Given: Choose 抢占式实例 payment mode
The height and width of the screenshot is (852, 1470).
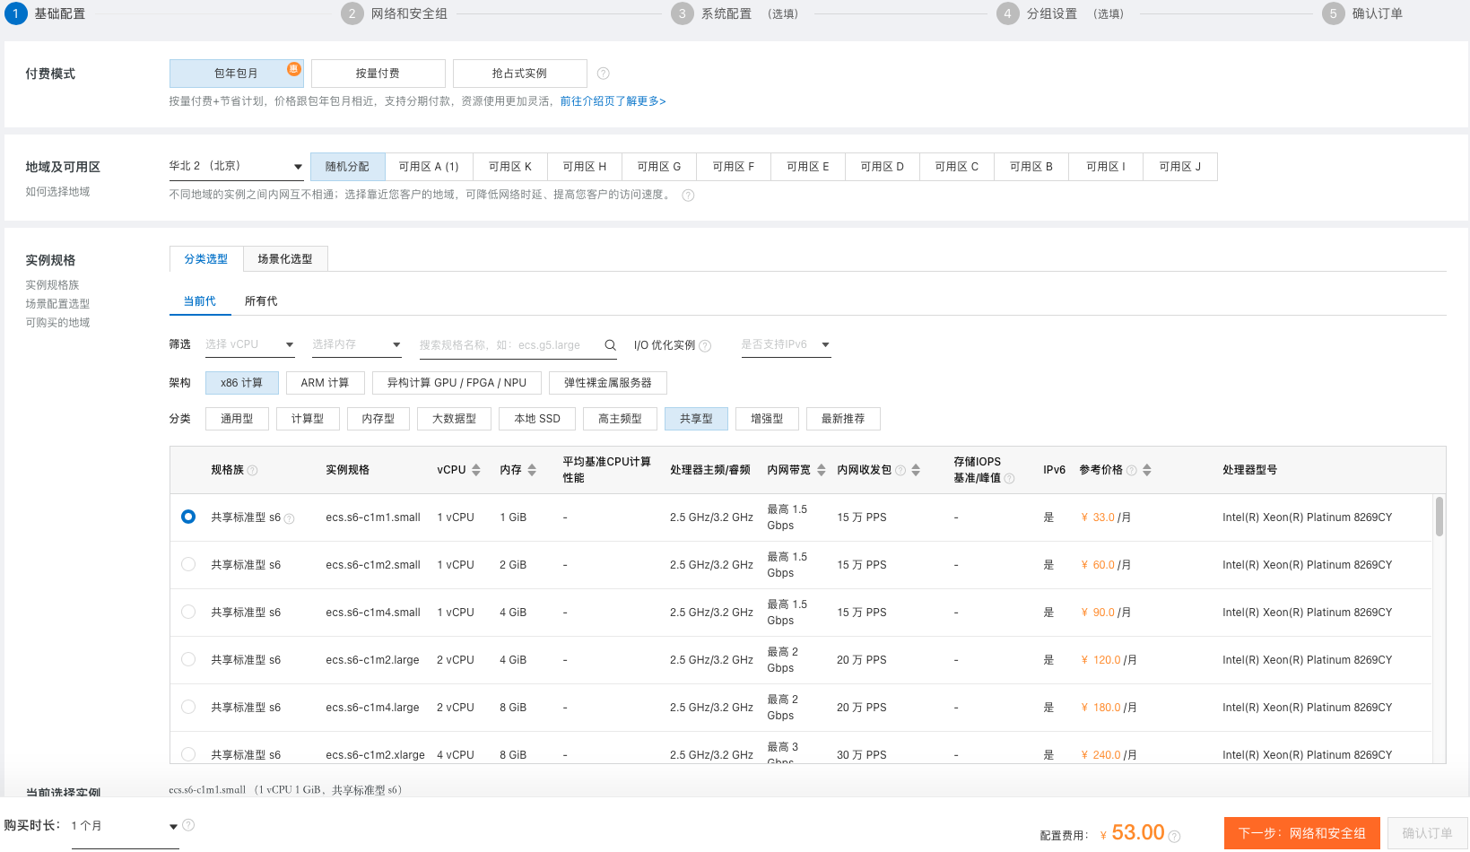Looking at the screenshot, I should tap(520, 74).
